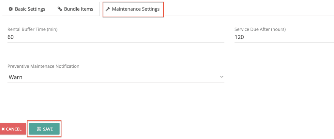Click the floppy disk icon in Save button
This screenshot has height=139, width=334.
coord(39,129)
